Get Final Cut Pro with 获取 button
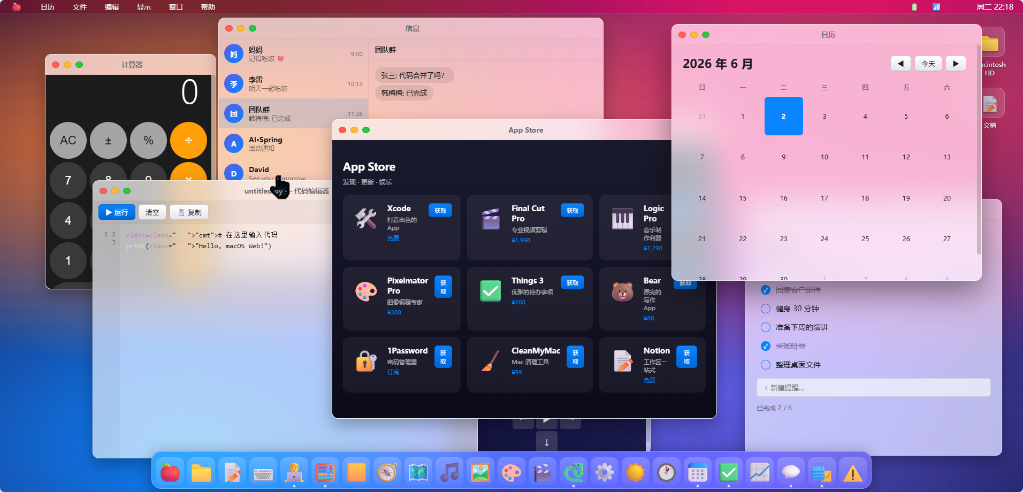 pyautogui.click(x=572, y=211)
